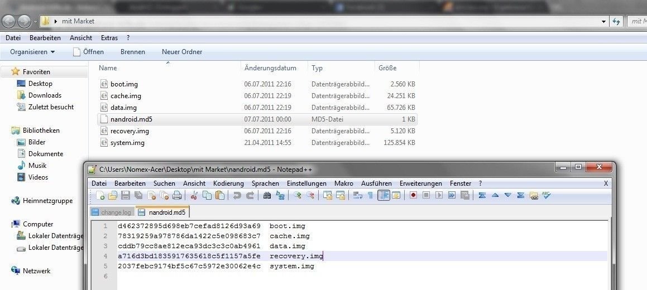
Task: Click the Copy icon in Notepad++ toolbar
Action: pyautogui.click(x=207, y=195)
